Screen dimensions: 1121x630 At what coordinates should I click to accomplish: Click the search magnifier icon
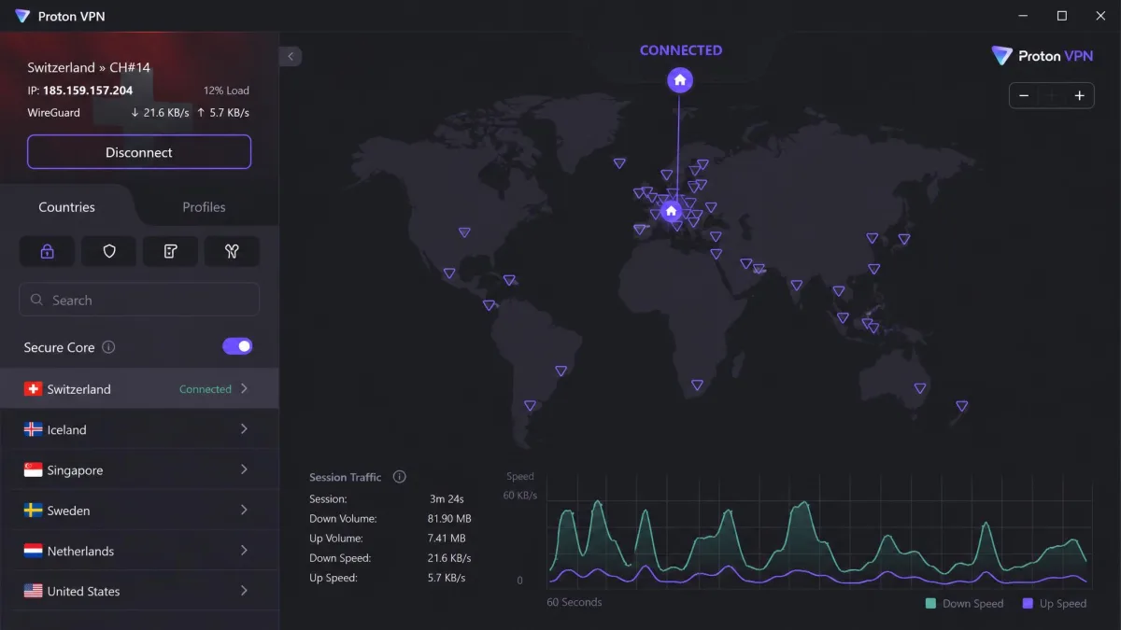(x=37, y=301)
